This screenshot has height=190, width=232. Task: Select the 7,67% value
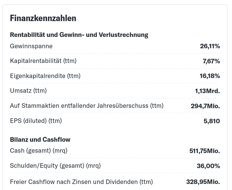pyautogui.click(x=211, y=61)
